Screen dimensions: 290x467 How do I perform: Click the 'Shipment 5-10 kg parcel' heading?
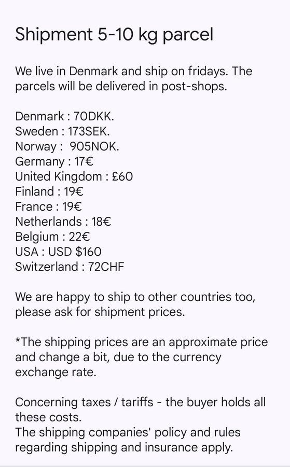coord(114,35)
